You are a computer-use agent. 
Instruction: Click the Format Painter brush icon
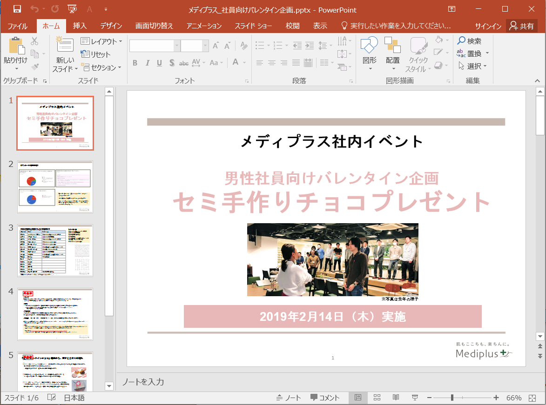click(34, 66)
